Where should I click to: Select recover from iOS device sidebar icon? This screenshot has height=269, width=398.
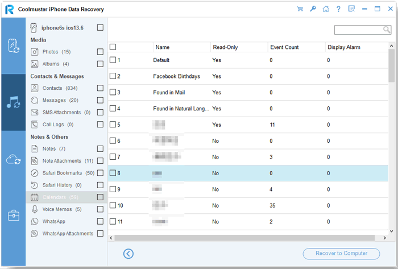click(14, 45)
